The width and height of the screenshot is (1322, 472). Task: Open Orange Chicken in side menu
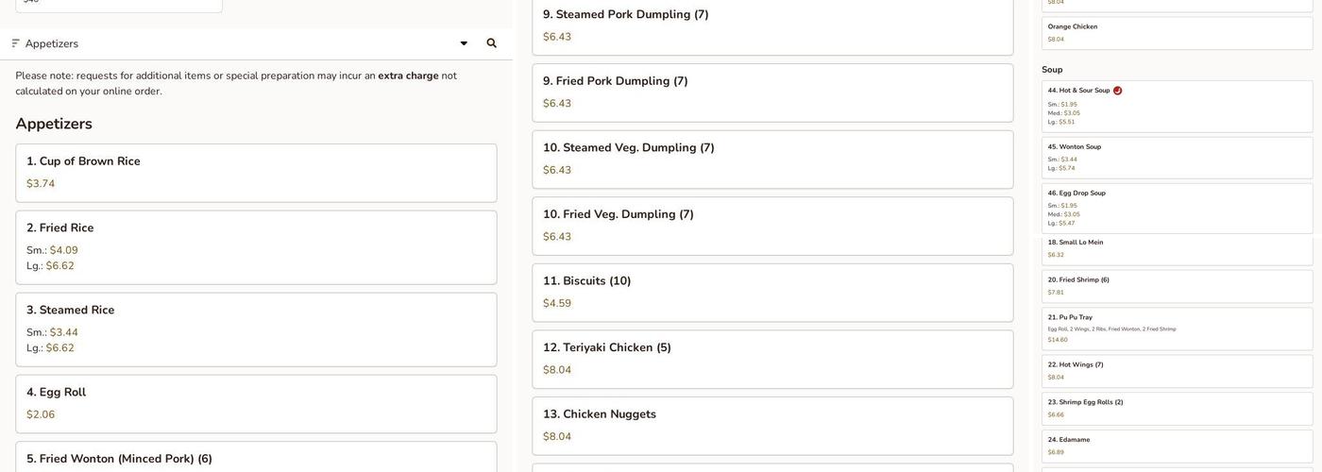pos(1177,33)
